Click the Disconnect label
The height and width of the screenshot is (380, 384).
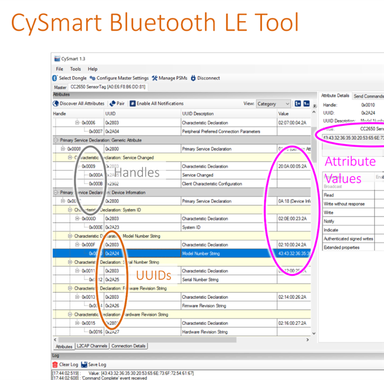click(208, 78)
